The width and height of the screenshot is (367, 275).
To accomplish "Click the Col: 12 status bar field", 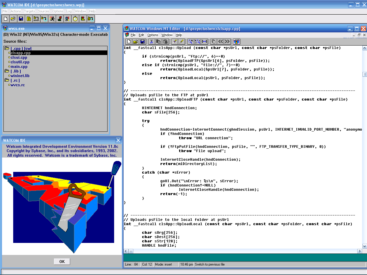I will click(x=147, y=264).
